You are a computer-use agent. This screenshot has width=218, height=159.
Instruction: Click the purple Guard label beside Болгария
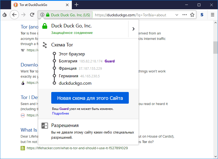110,61
